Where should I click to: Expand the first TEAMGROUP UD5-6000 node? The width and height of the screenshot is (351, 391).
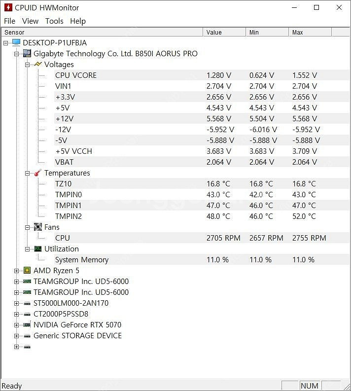(x=16, y=282)
